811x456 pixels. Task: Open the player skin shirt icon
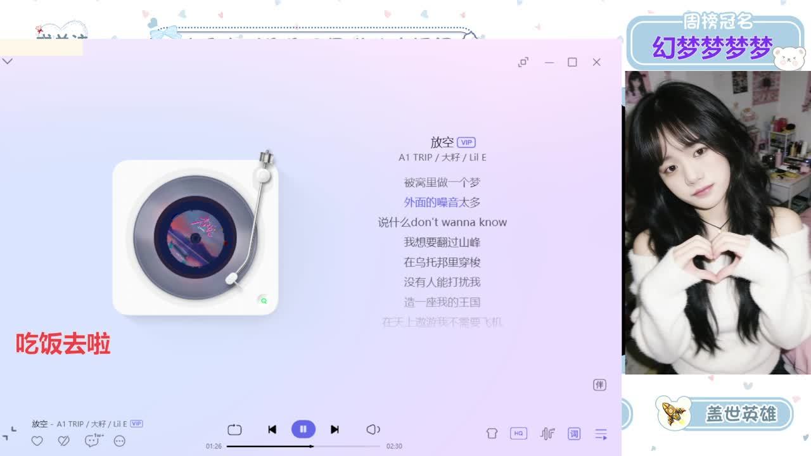pyautogui.click(x=492, y=434)
